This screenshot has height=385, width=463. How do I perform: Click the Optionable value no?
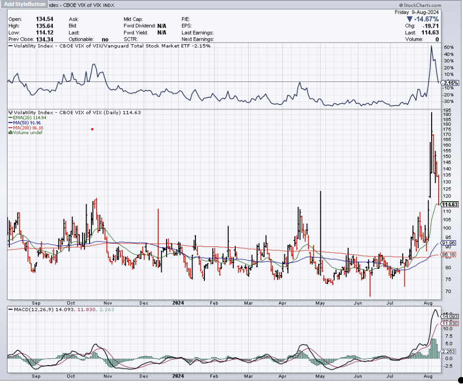tap(105, 40)
